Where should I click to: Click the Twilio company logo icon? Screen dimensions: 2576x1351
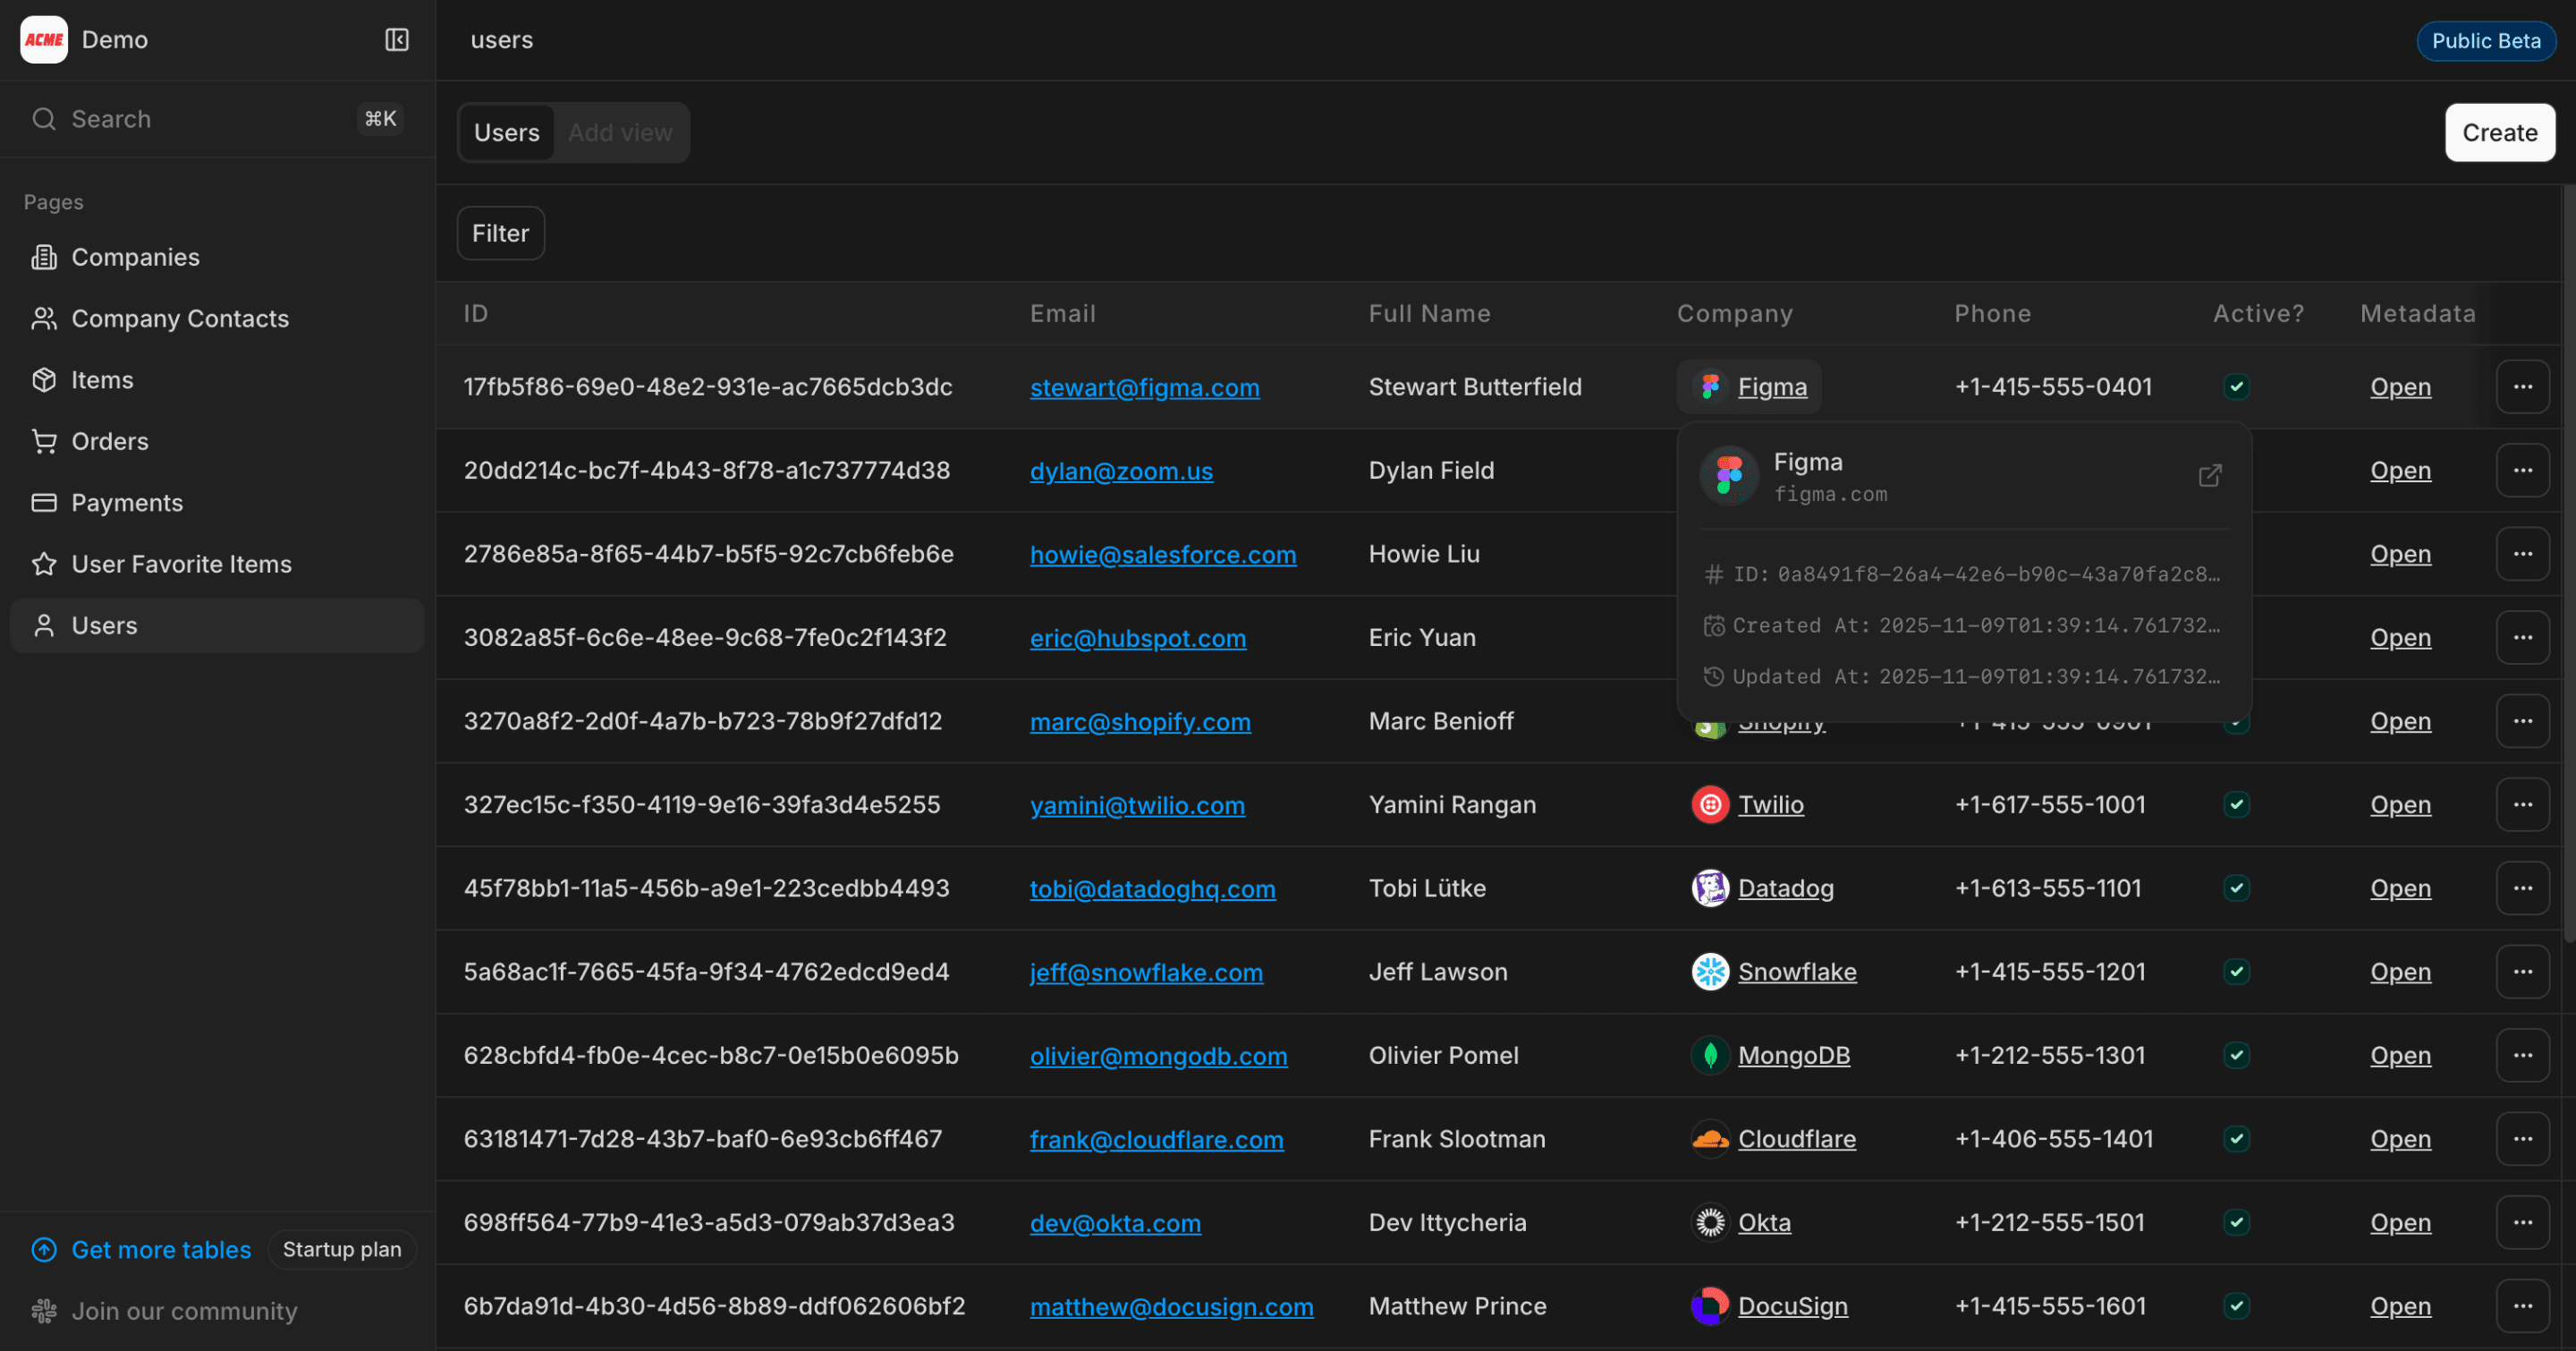tap(1710, 805)
